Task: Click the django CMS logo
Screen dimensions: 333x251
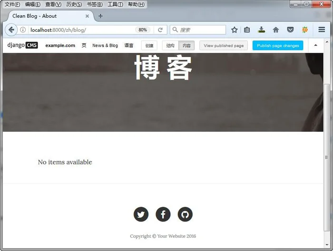Action: [22, 45]
